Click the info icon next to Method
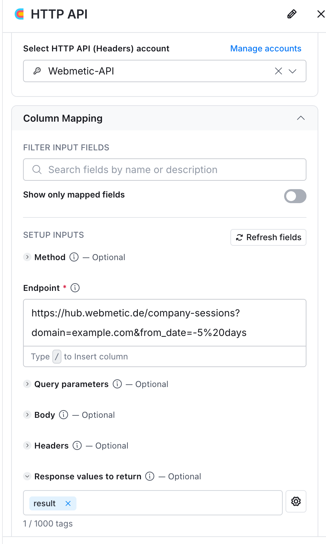Screen dimensions: 326x544 click(x=74, y=257)
